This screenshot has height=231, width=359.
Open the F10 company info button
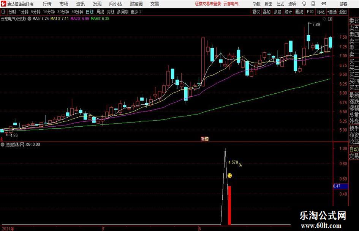(x=310, y=12)
